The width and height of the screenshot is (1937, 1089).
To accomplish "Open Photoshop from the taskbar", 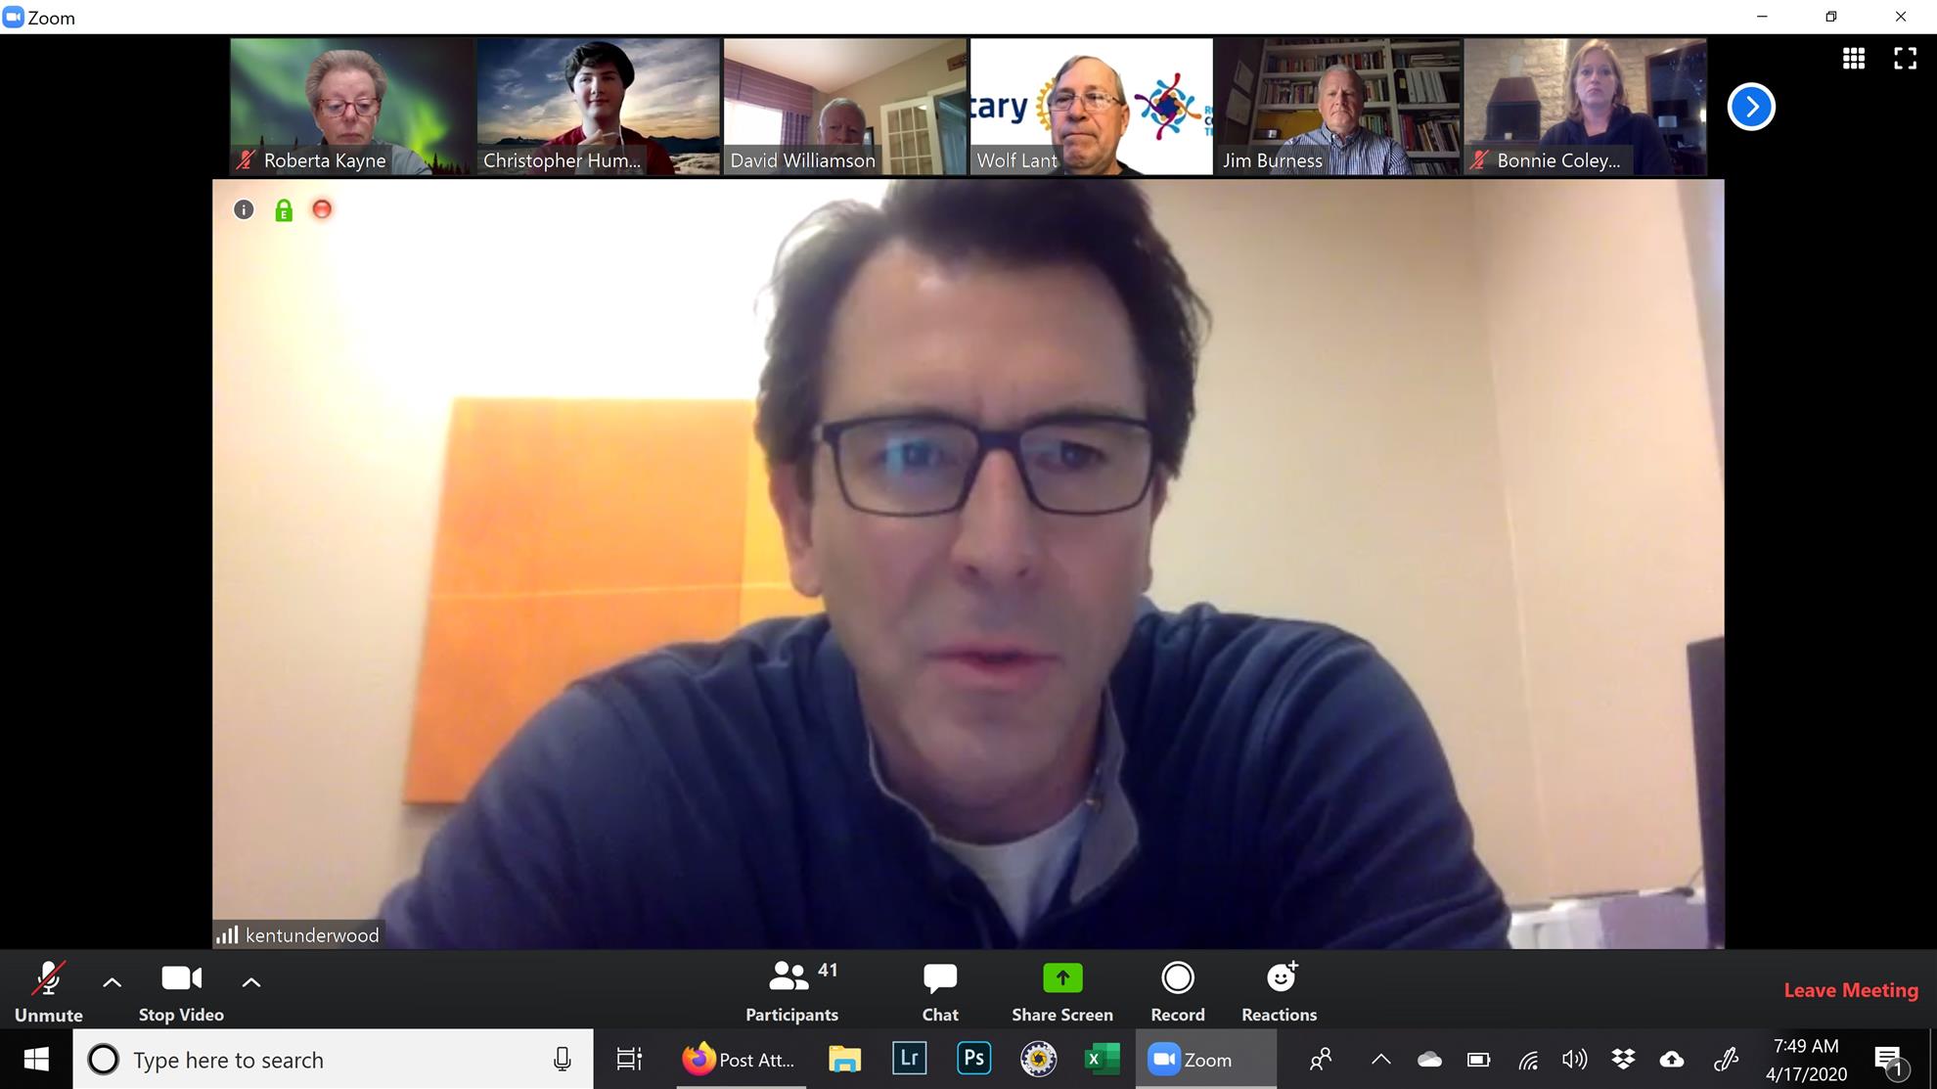I will 973,1059.
